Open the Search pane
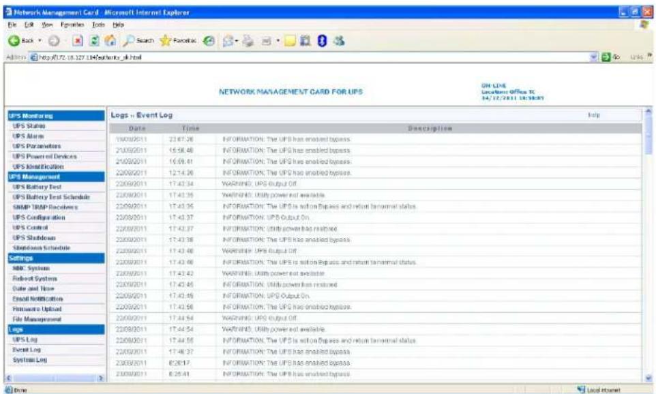 pyautogui.click(x=138, y=41)
